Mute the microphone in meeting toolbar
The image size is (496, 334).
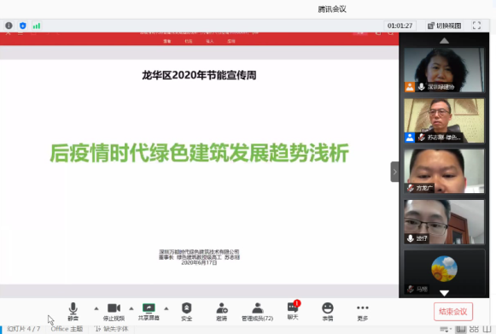(x=73, y=311)
